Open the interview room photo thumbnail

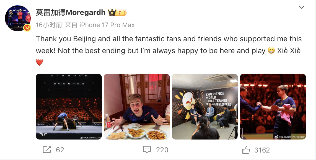(205, 107)
